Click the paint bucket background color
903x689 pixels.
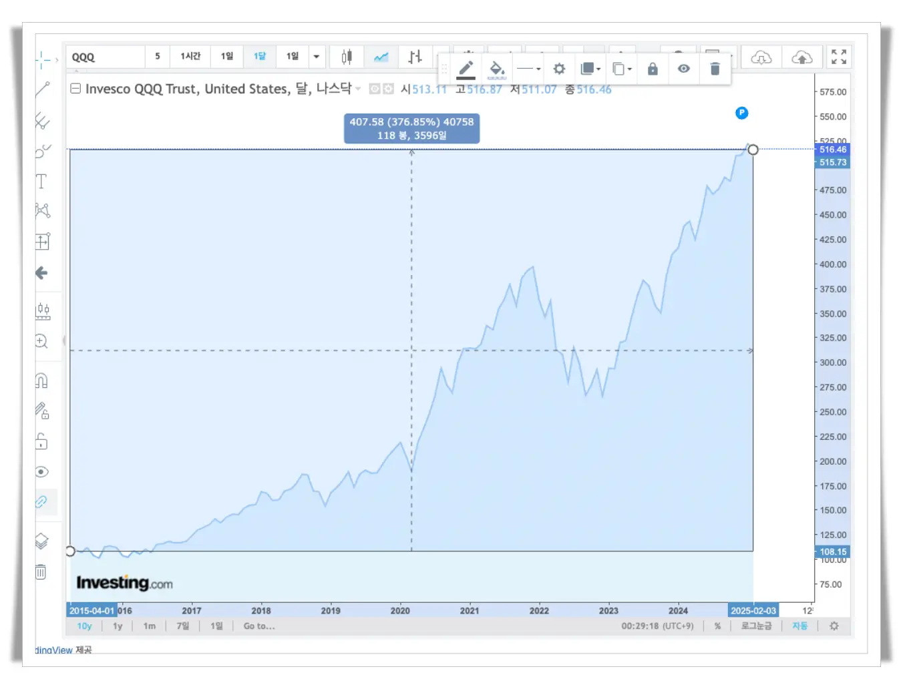pyautogui.click(x=496, y=69)
